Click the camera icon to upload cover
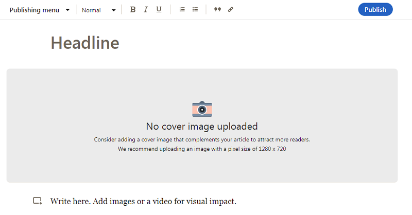 tap(202, 109)
